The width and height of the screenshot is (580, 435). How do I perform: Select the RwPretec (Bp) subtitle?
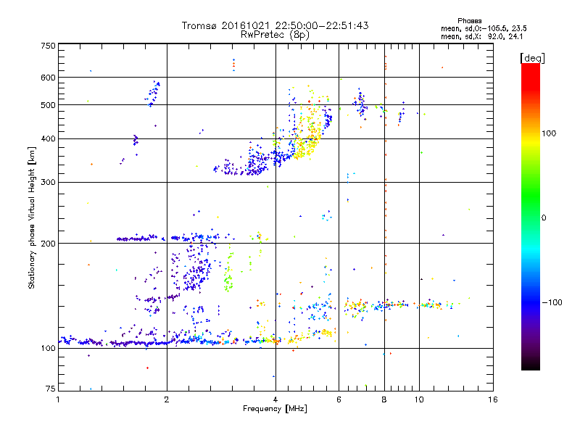click(x=275, y=34)
